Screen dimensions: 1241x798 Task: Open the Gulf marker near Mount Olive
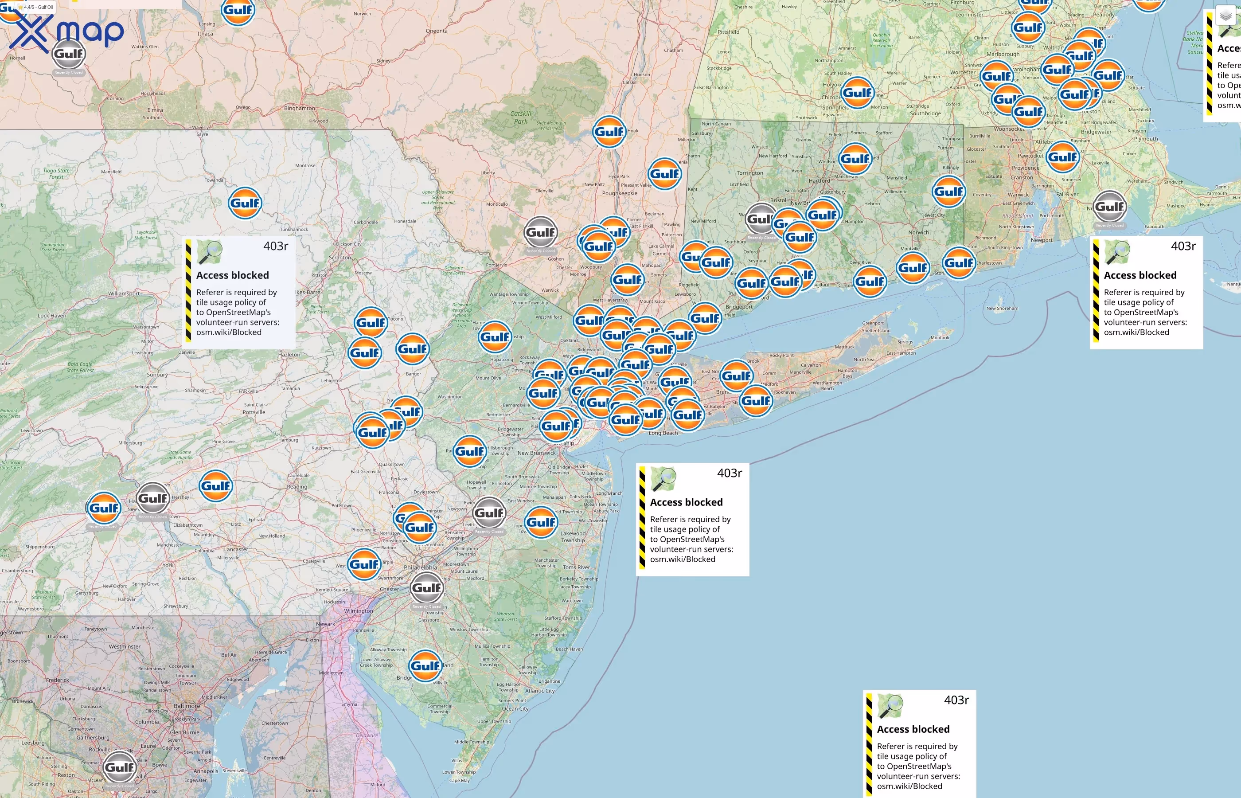click(x=543, y=393)
